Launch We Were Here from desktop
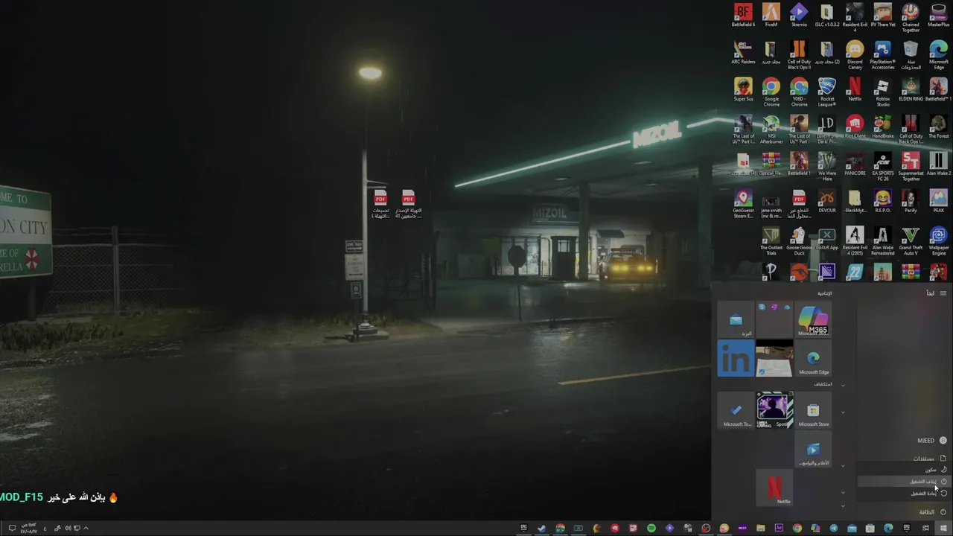Viewport: 953px width, 536px height. click(x=826, y=167)
